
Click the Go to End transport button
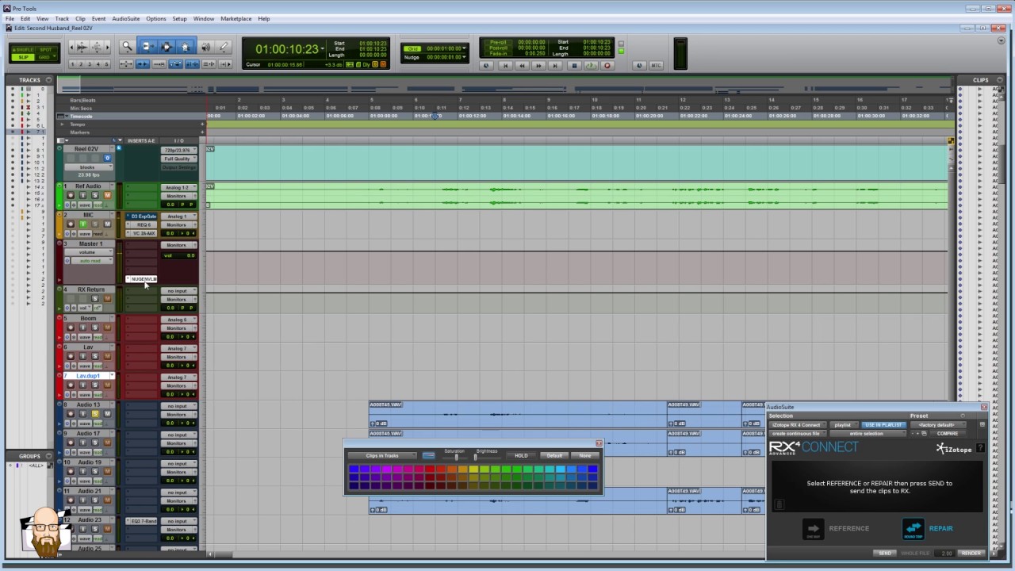(555, 65)
